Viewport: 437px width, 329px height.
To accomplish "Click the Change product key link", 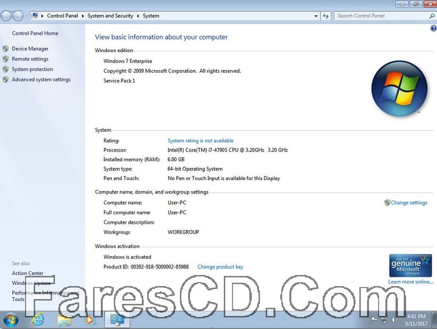I will pyautogui.click(x=220, y=267).
